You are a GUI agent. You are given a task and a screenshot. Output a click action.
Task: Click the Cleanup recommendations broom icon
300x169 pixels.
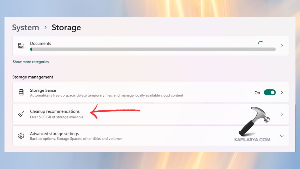[x=21, y=114]
